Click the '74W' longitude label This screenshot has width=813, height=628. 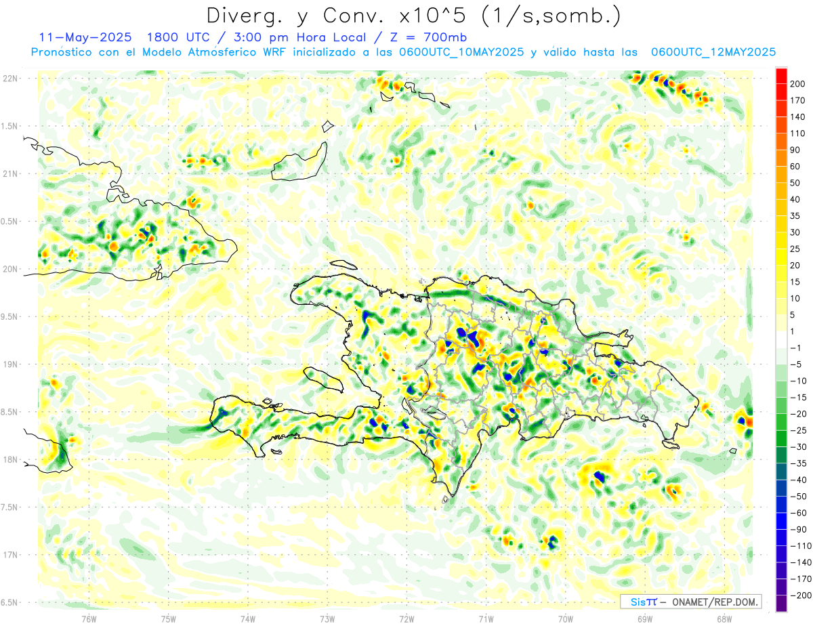pyautogui.click(x=248, y=619)
